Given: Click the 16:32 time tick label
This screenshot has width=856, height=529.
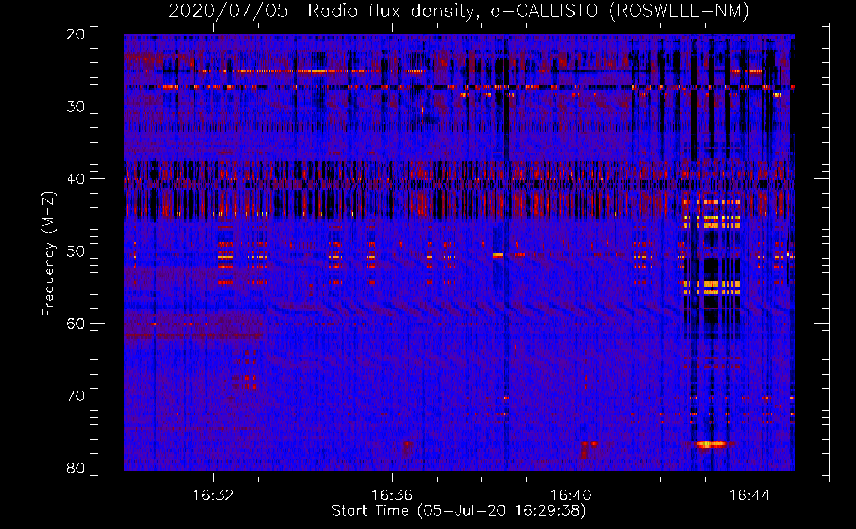Looking at the screenshot, I should click(213, 496).
